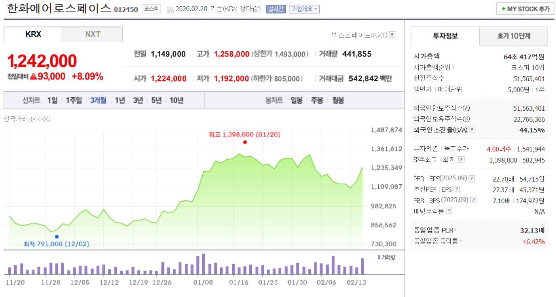Click 저가 value 1,192,000
The height and width of the screenshot is (297, 556).
[x=232, y=79]
